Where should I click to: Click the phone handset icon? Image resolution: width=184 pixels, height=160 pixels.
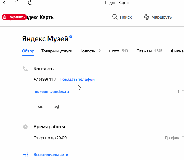coord(25,69)
